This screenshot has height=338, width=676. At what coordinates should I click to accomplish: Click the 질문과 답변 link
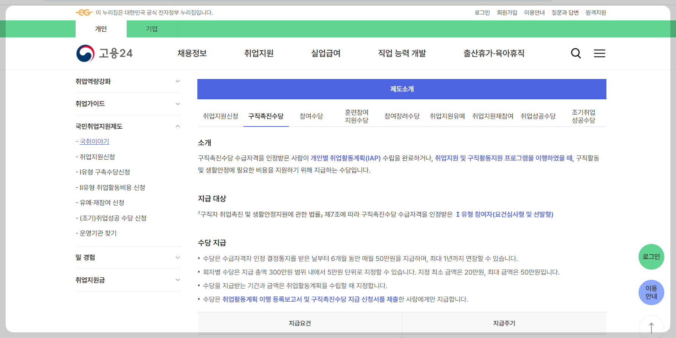tap(565, 12)
